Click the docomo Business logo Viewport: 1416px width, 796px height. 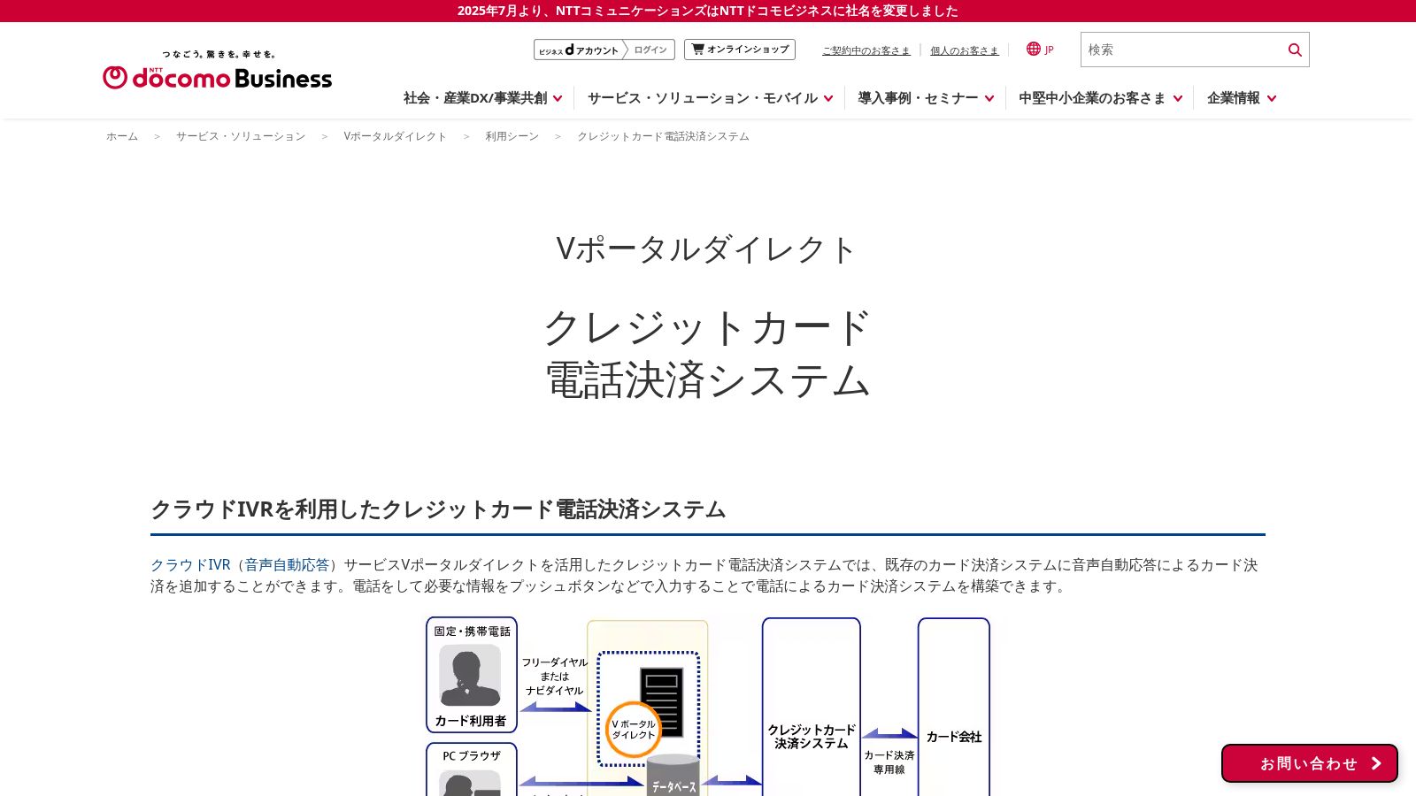click(x=217, y=70)
